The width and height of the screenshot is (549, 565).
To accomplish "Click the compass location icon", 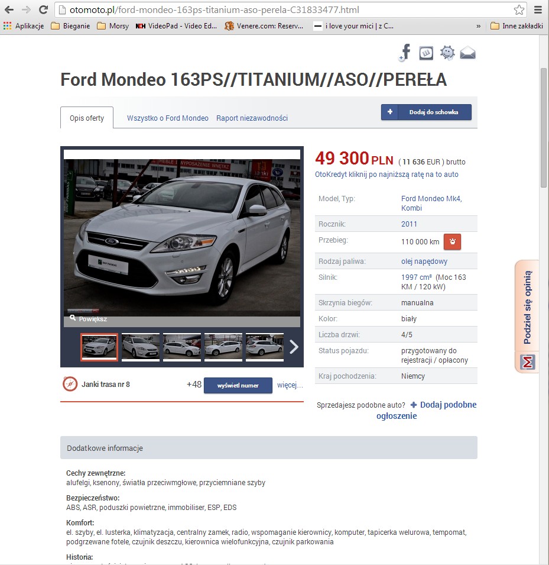I will point(70,384).
